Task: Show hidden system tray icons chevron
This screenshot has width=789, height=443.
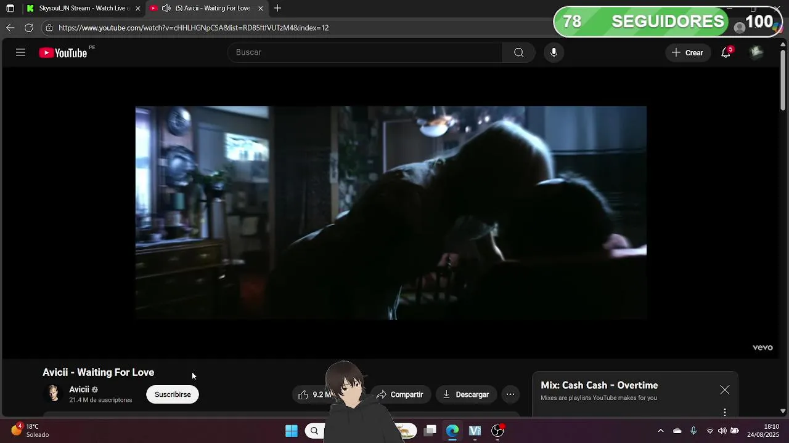Action: coord(661,431)
